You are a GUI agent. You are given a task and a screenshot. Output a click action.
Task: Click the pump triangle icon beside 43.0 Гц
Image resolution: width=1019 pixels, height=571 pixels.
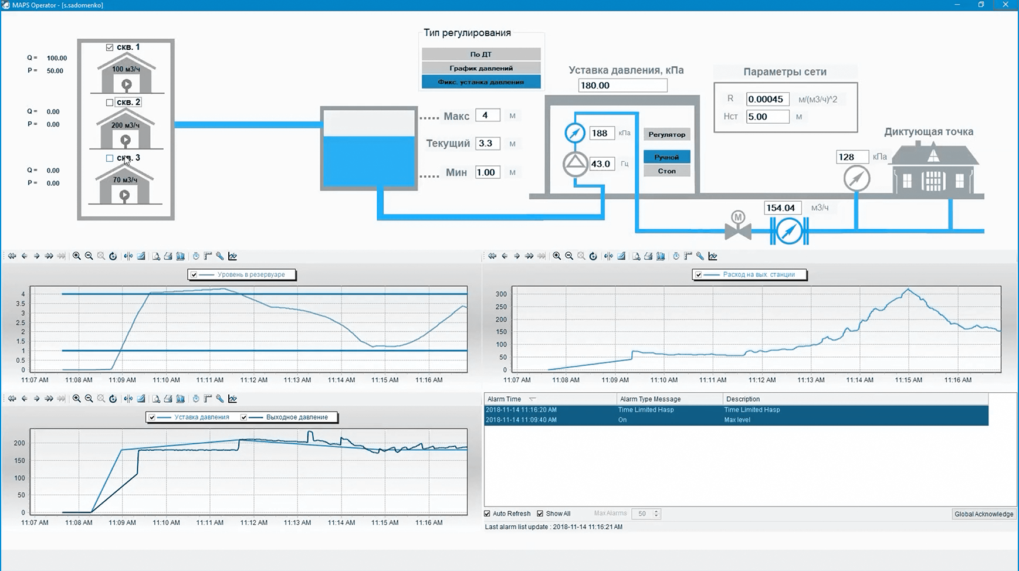tap(575, 164)
